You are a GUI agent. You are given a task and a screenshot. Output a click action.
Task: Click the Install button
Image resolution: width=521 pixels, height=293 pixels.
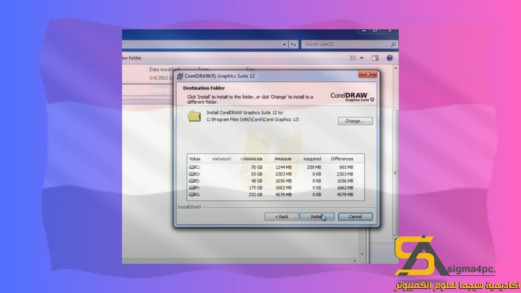coord(317,216)
